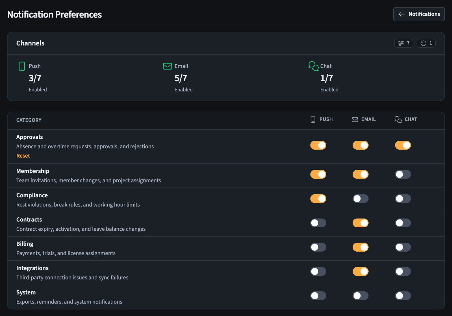Enable the Billing chat toggle
The image size is (452, 316).
click(403, 247)
